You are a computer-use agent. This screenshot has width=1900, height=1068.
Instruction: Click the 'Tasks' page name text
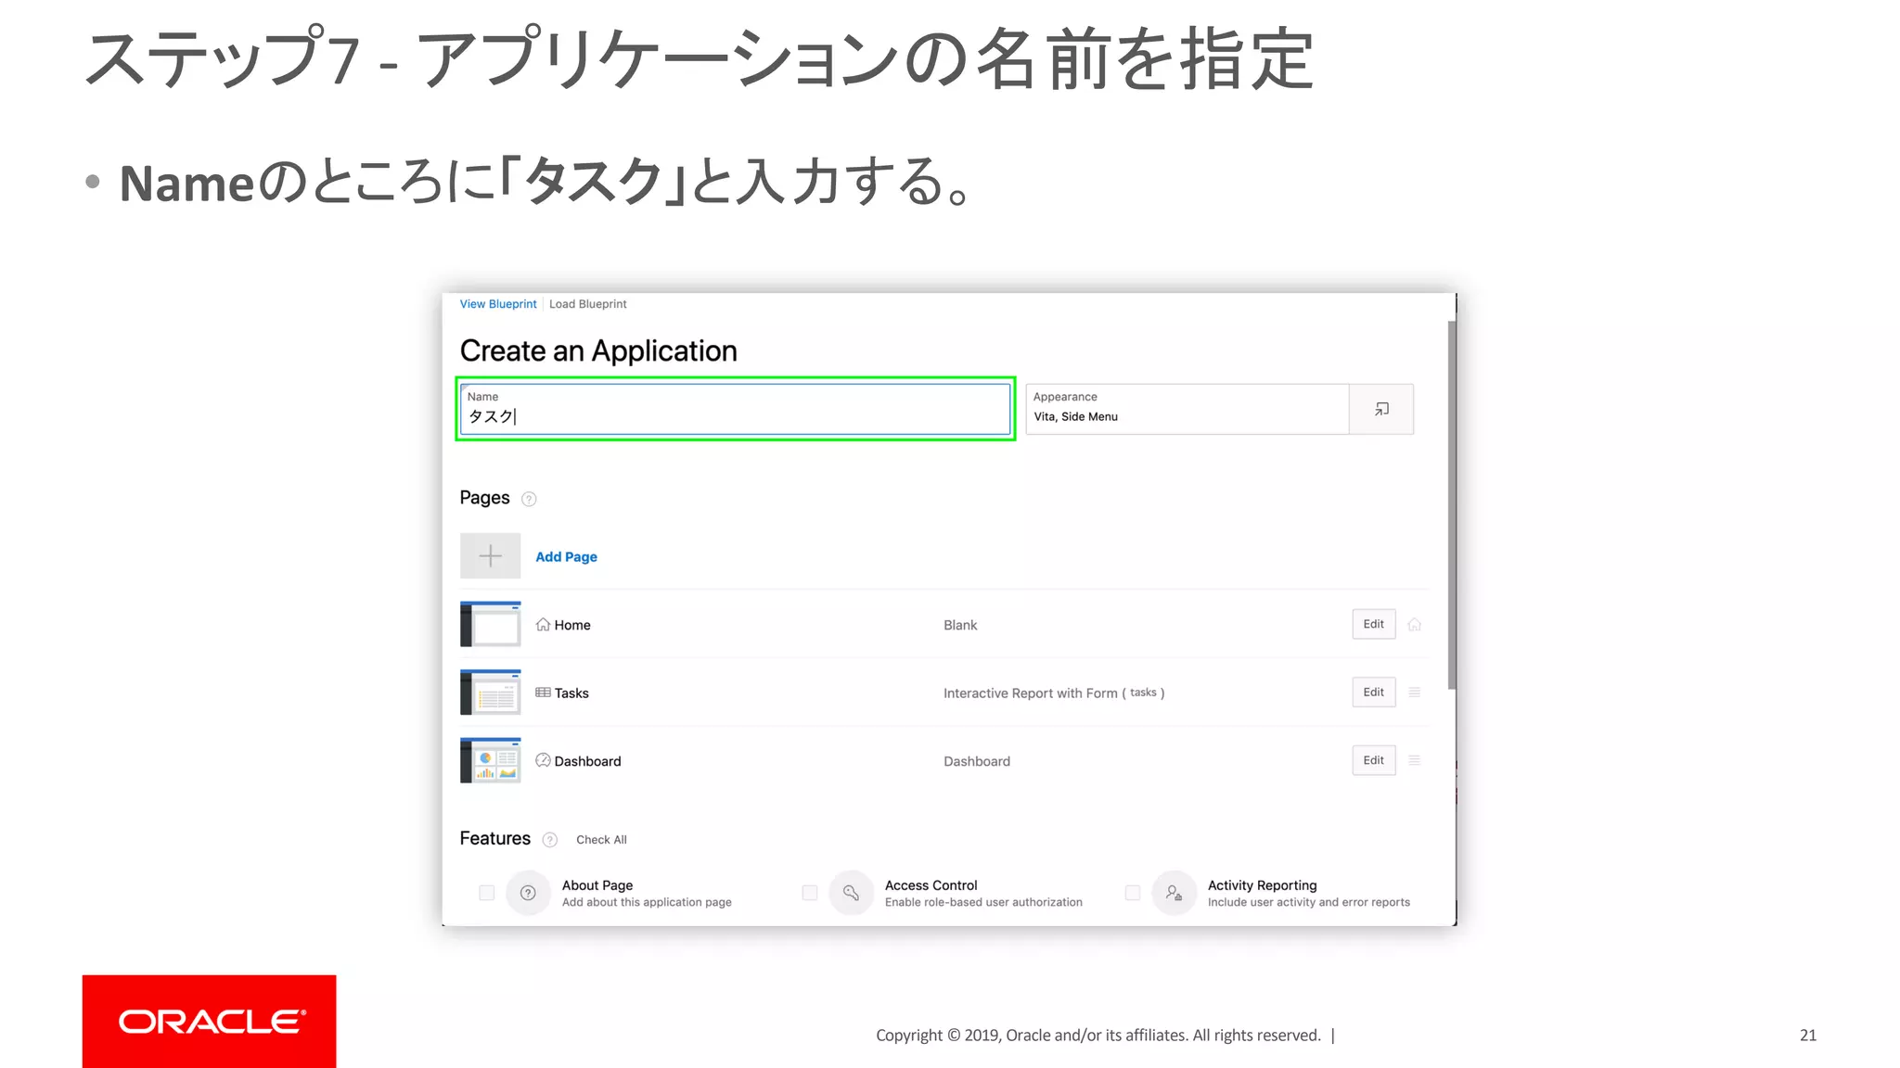pos(571,693)
